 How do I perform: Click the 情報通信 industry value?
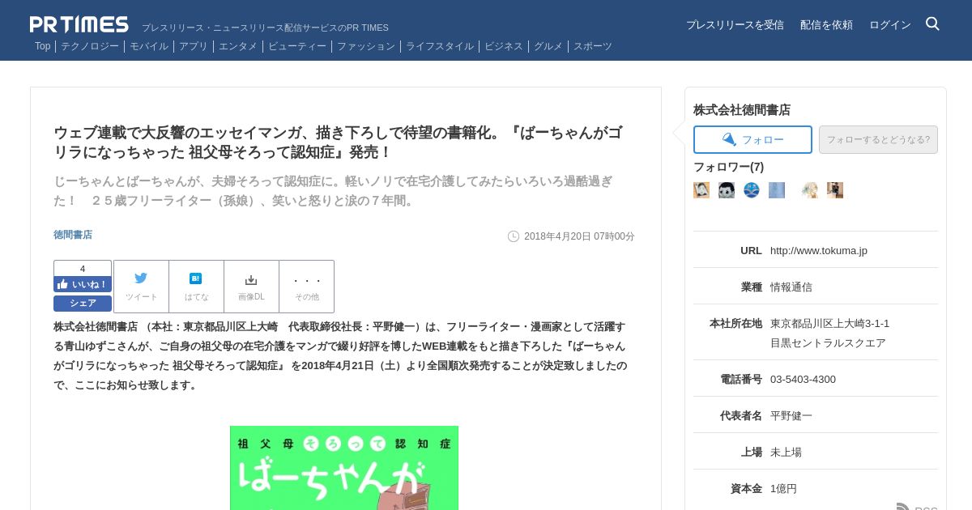pyautogui.click(x=791, y=287)
